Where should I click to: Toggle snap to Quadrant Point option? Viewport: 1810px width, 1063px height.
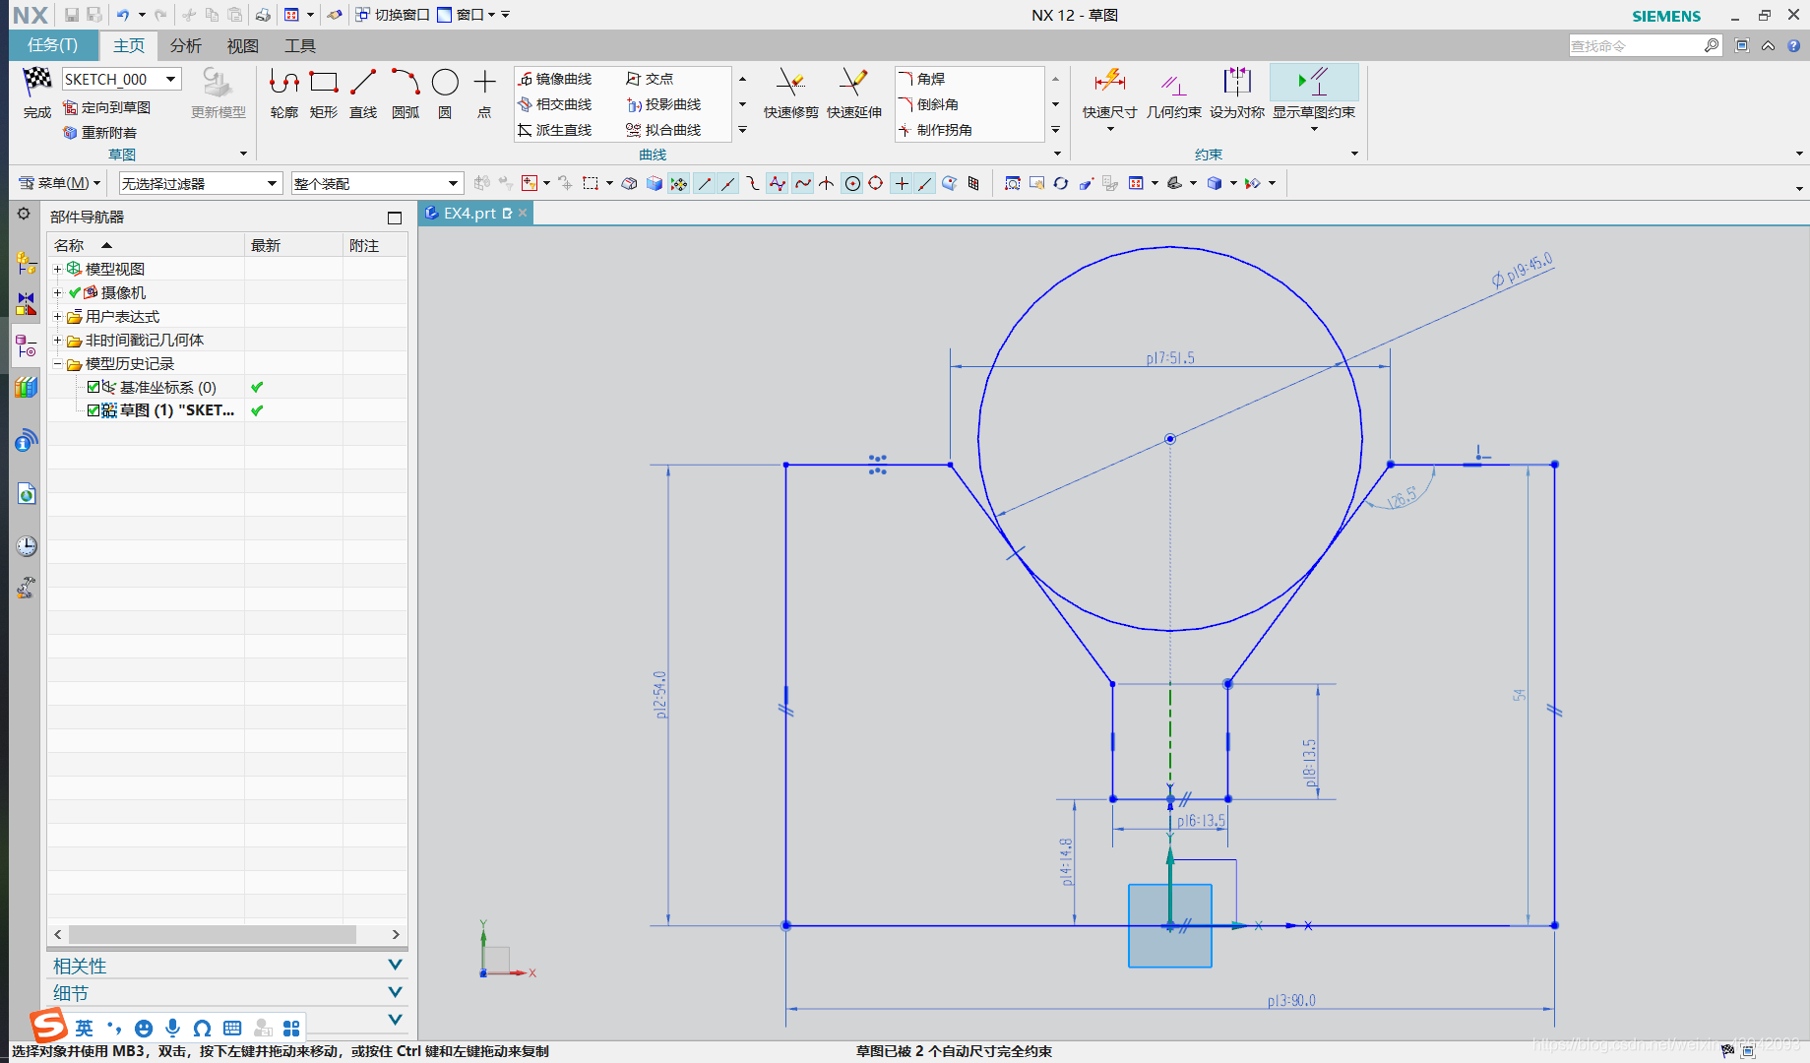coord(876,183)
